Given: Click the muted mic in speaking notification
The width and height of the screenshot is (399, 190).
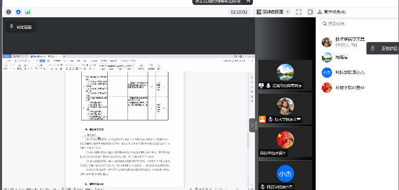Looking at the screenshot, I should click(373, 49).
